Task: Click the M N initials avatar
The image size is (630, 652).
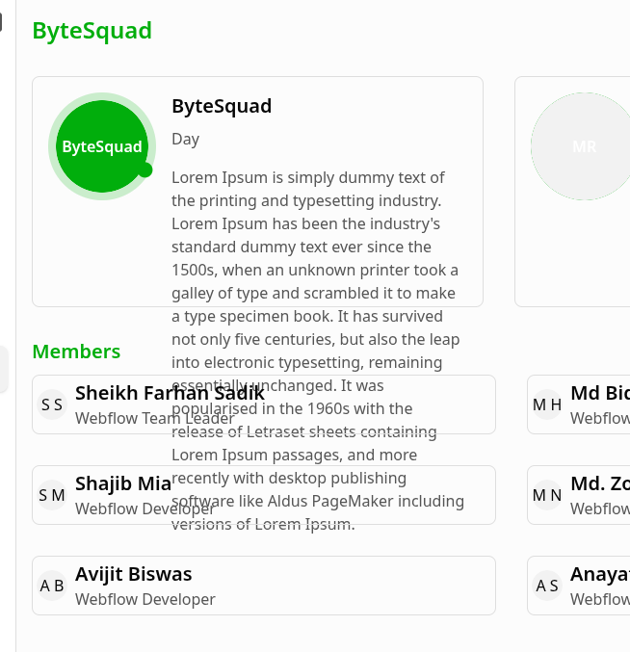Action: coord(547,495)
